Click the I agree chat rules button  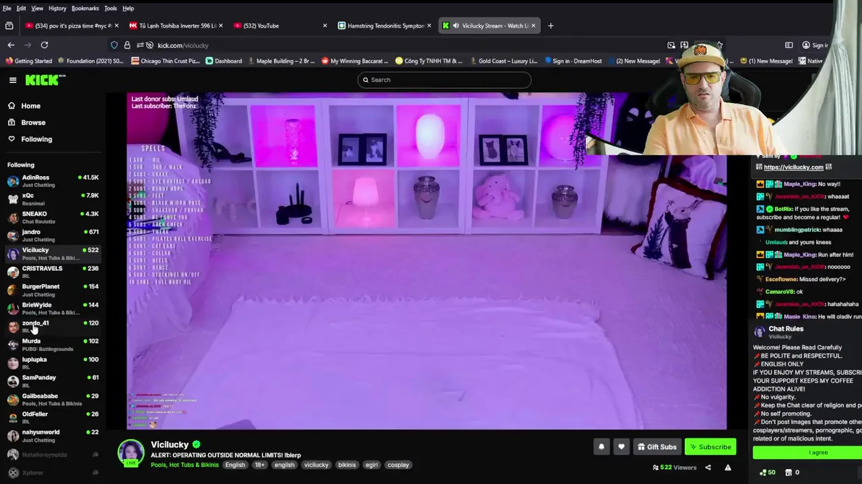pyautogui.click(x=818, y=452)
